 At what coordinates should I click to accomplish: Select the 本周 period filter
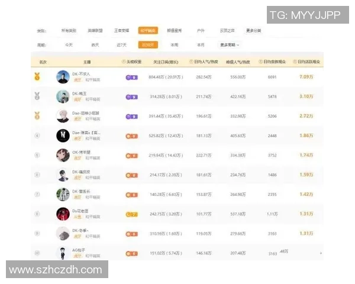pyautogui.click(x=174, y=44)
